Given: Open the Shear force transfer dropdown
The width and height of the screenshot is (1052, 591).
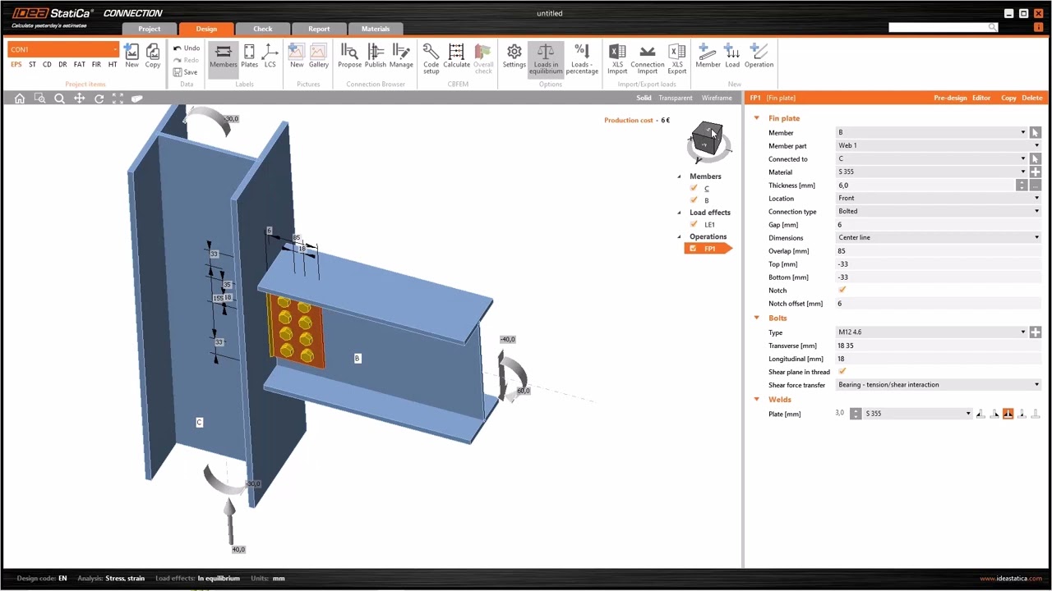Looking at the screenshot, I should (x=939, y=384).
